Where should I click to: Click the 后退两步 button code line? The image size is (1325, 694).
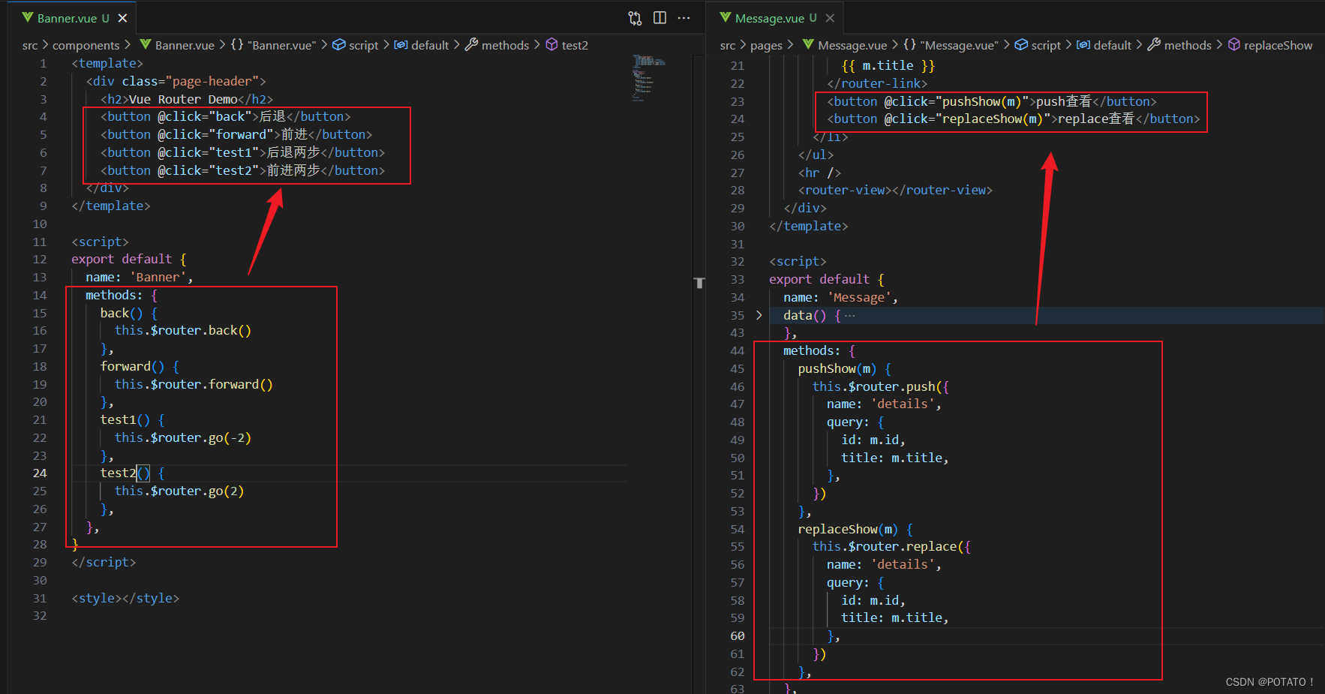pyautogui.click(x=242, y=152)
